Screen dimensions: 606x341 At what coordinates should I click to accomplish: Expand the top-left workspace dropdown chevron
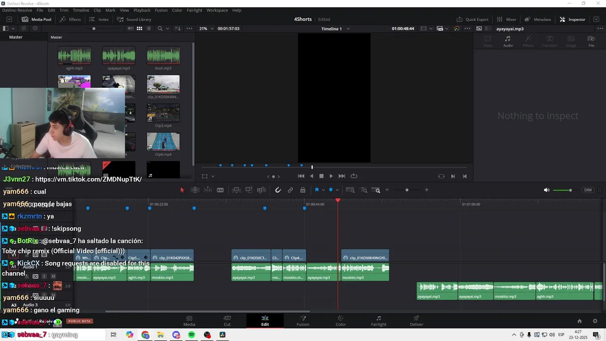[x=9, y=19]
